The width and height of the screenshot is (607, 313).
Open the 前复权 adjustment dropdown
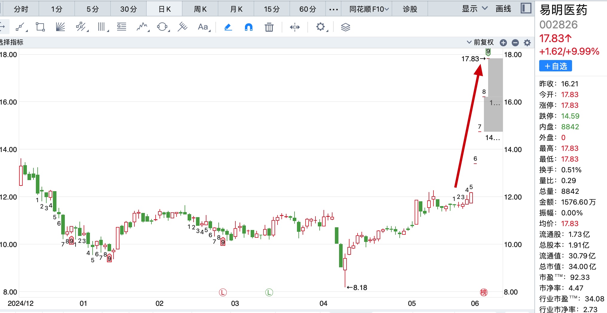[480, 42]
